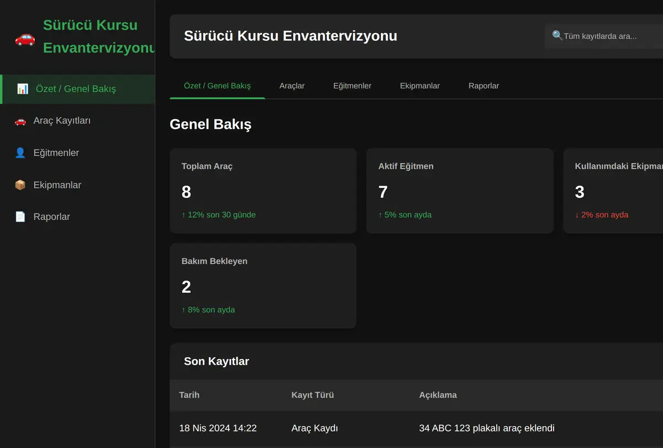The height and width of the screenshot is (448, 663).
Task: Click the ↑ 5% son ayda trend
Action: coord(405,215)
